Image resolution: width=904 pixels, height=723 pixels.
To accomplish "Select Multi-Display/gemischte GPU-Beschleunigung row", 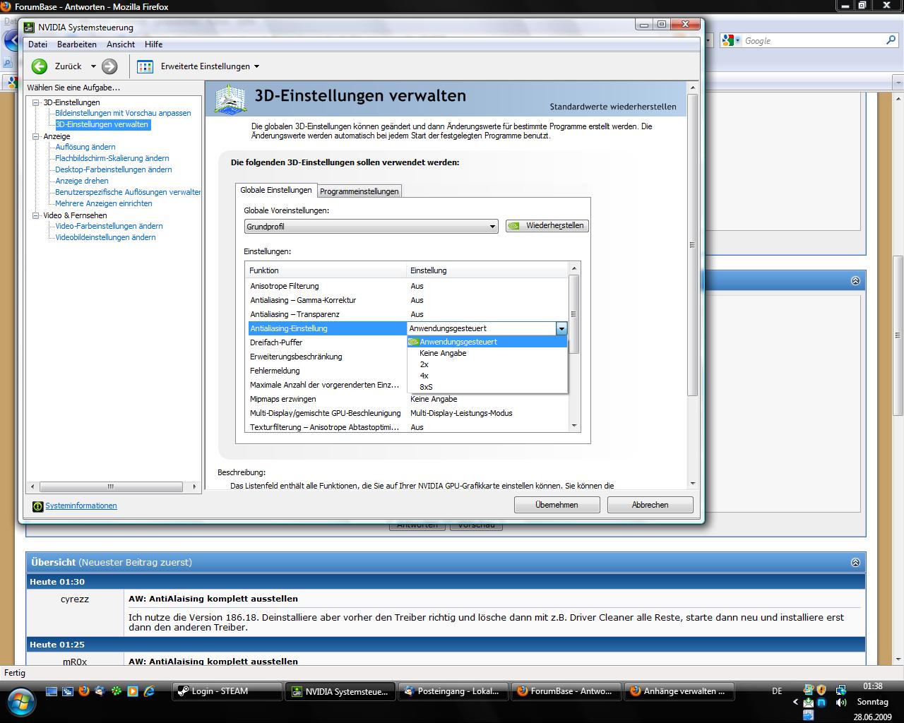I will click(x=408, y=413).
